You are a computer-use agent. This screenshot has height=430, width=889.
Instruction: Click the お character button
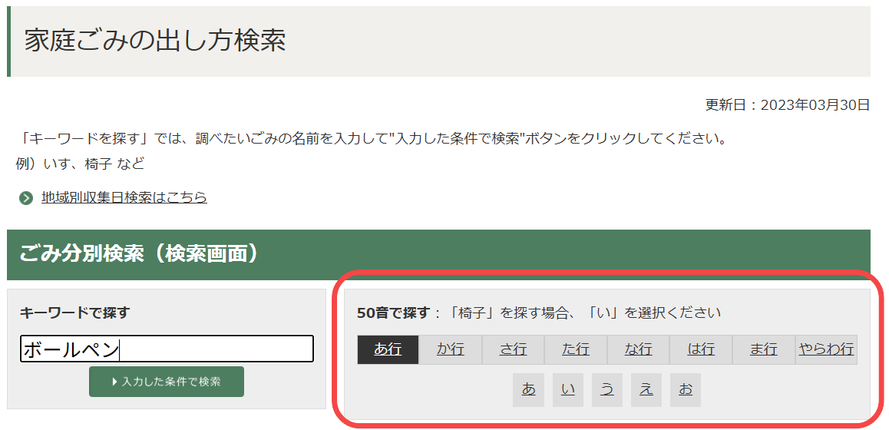coord(686,390)
